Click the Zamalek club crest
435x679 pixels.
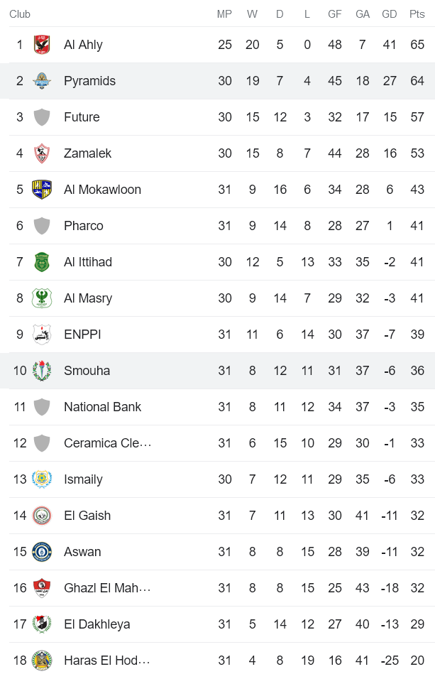click(42, 153)
